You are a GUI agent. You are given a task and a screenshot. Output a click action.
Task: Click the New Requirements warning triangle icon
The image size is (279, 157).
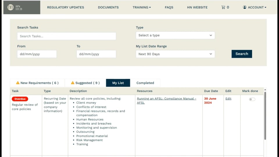[x=18, y=83]
